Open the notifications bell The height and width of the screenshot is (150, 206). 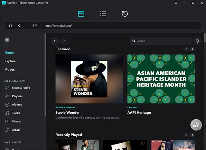pos(197,41)
